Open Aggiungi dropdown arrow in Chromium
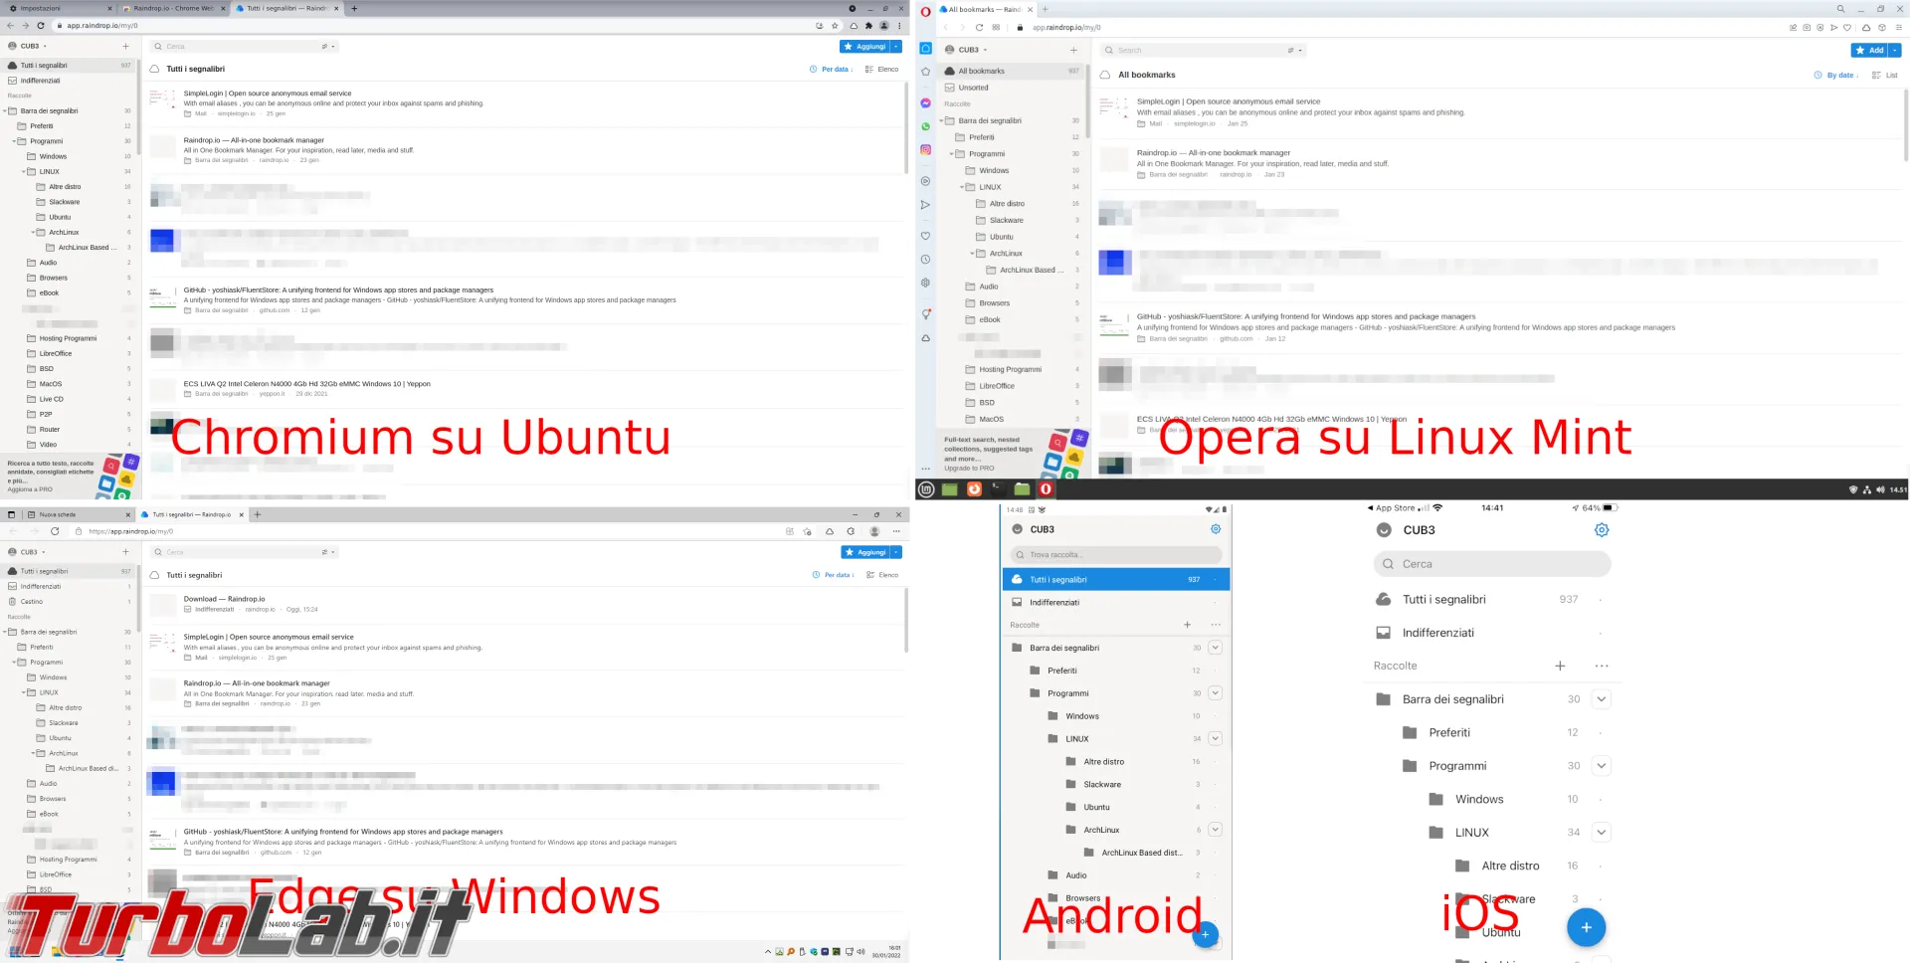The image size is (1910, 963). [896, 46]
